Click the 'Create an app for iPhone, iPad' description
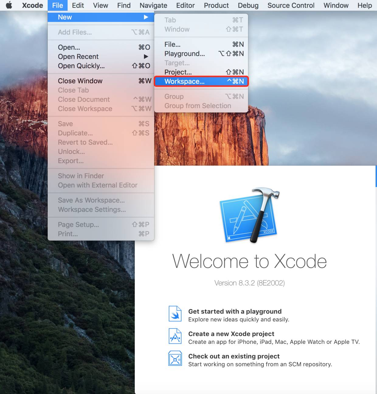377x394 pixels. (274, 342)
